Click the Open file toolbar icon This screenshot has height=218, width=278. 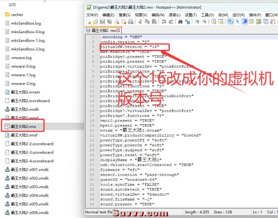tap(95, 22)
